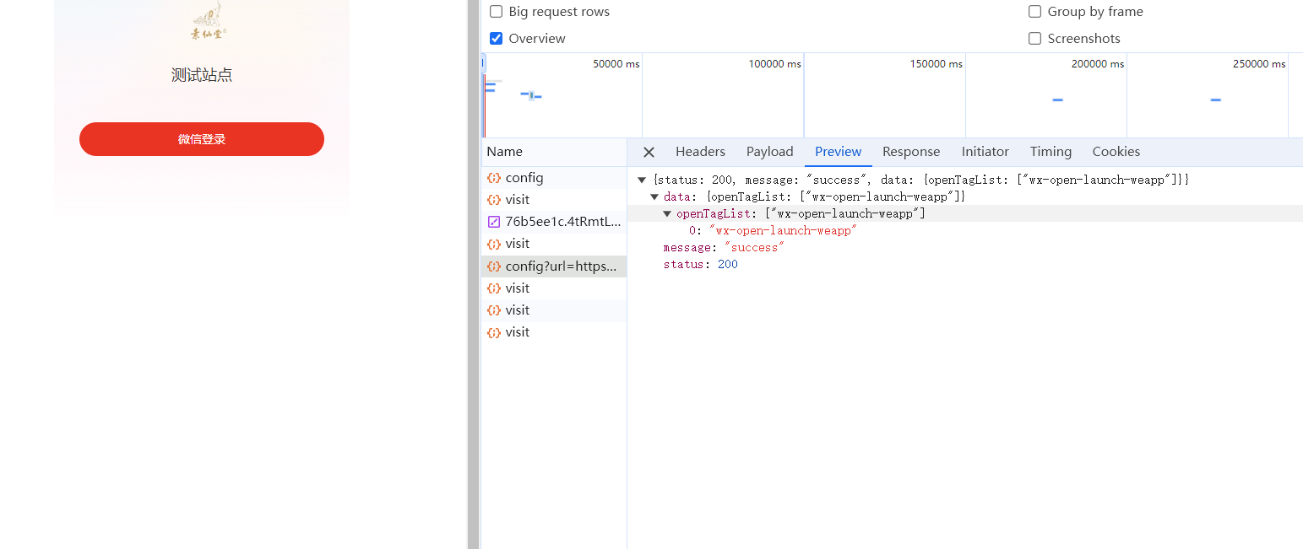The width and height of the screenshot is (1303, 549).
Task: Click the 250000 ms overview timeline label
Action: click(1259, 64)
